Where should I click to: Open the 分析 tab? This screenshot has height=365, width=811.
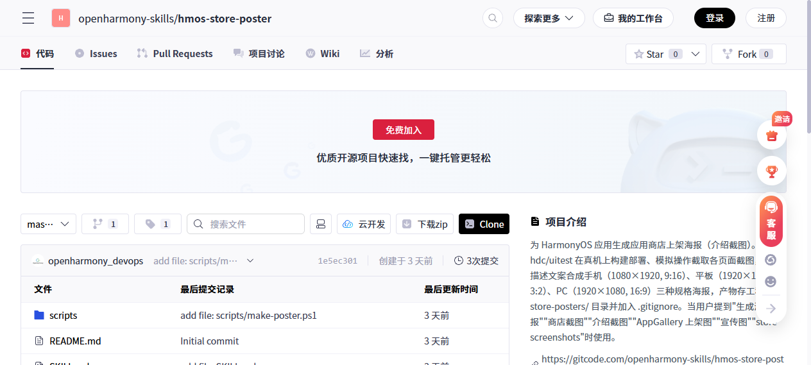377,53
